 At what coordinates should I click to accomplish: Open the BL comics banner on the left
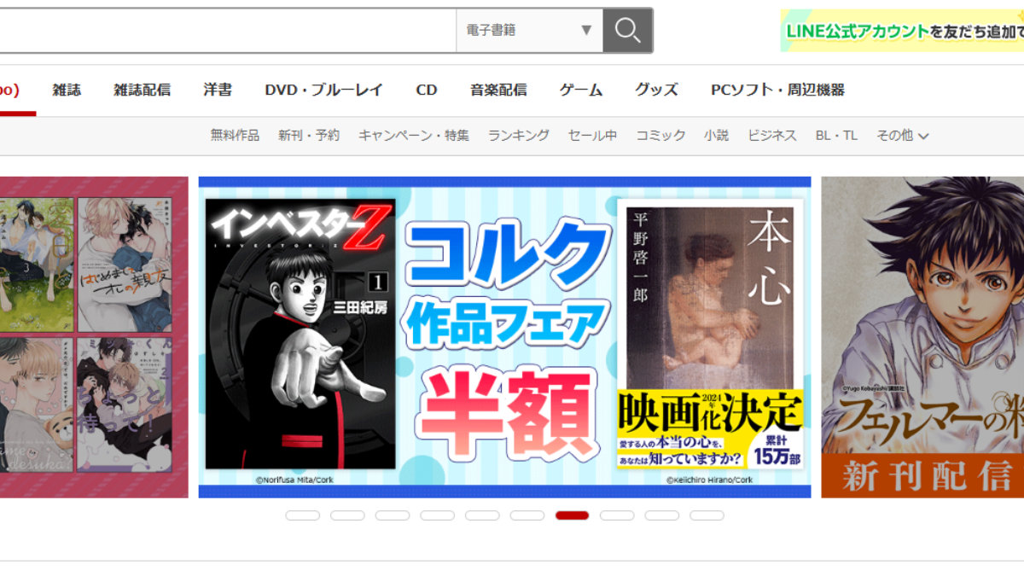pyautogui.click(x=94, y=337)
